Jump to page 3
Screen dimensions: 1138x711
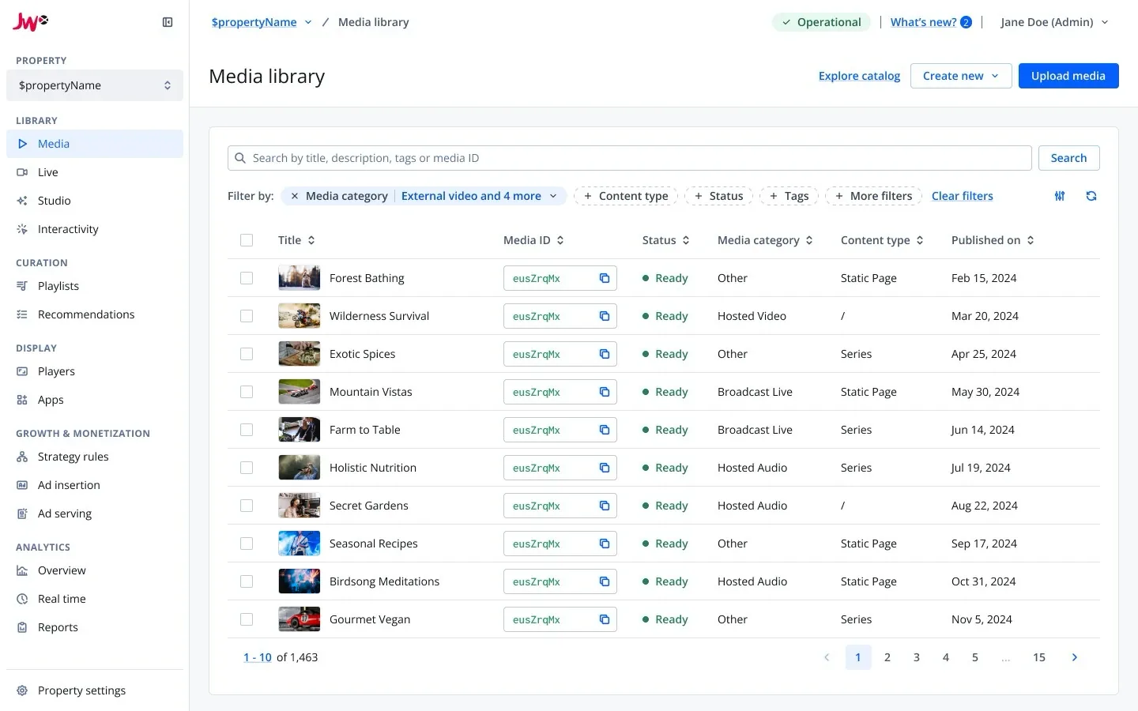pos(917,657)
